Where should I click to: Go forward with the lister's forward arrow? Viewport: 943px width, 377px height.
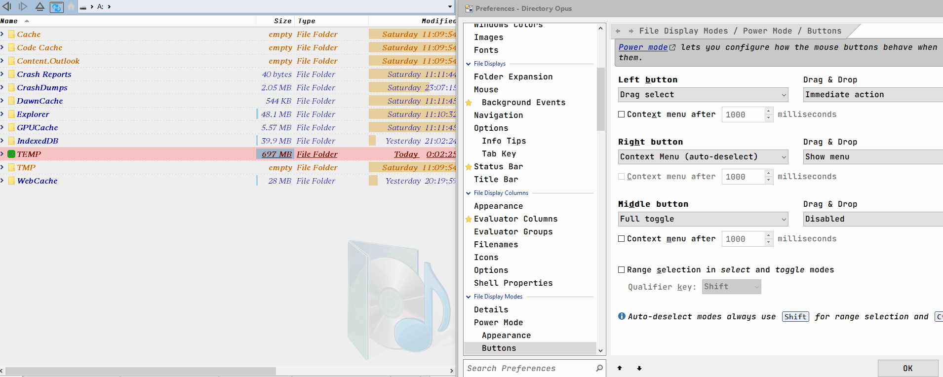tap(23, 6)
